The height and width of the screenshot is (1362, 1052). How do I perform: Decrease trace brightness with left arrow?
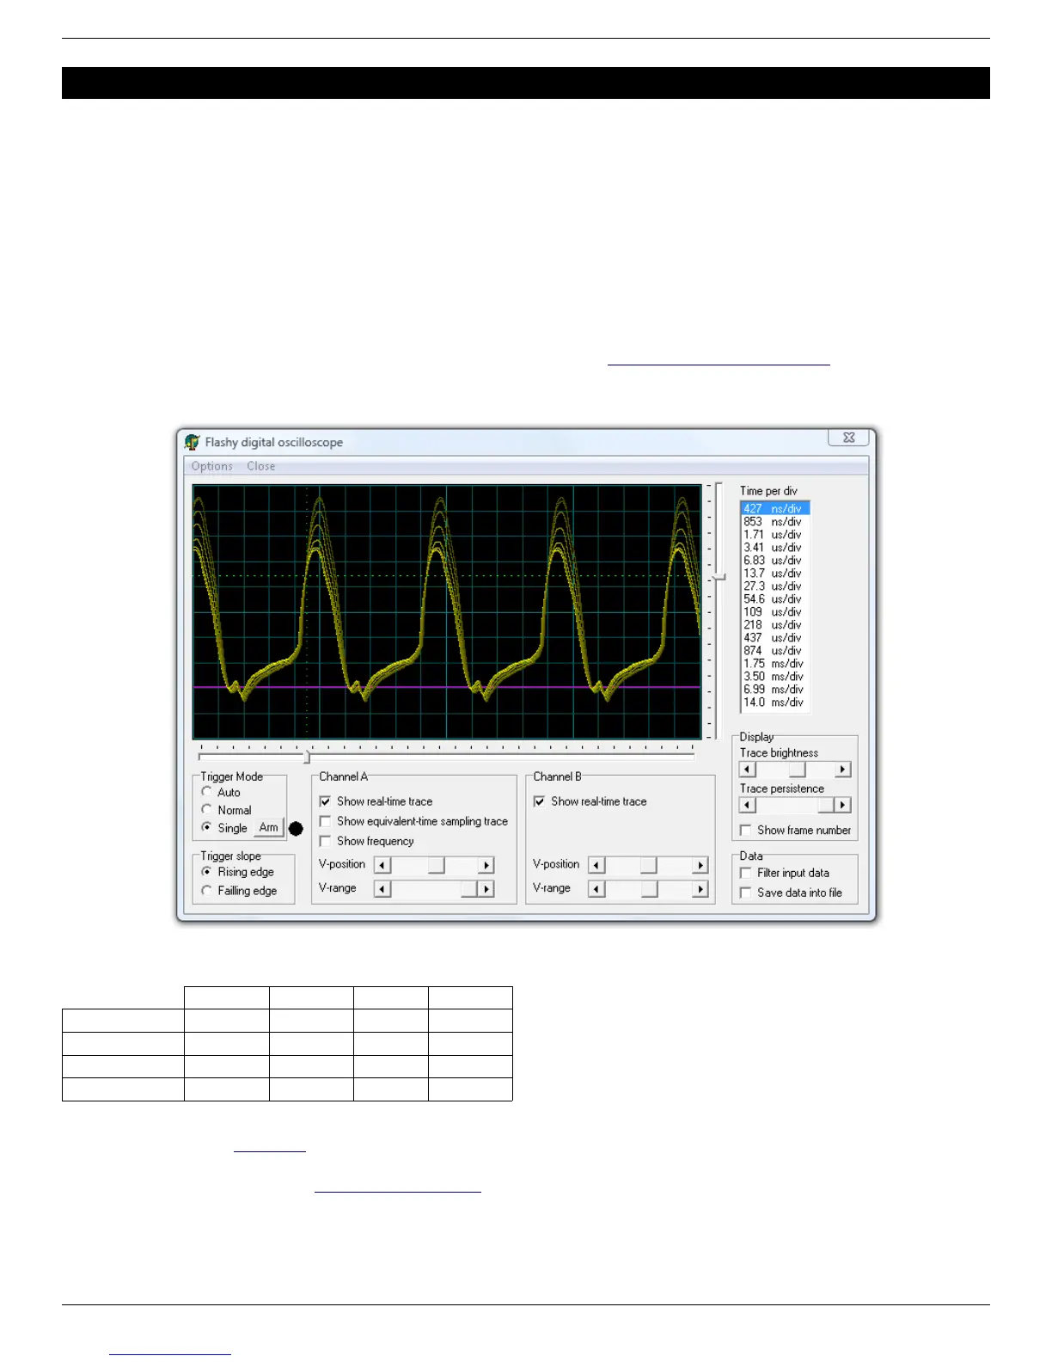748,770
